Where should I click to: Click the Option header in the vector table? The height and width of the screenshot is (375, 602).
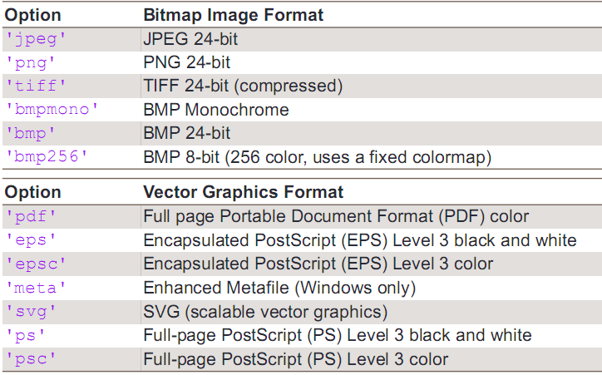pyautogui.click(x=33, y=193)
